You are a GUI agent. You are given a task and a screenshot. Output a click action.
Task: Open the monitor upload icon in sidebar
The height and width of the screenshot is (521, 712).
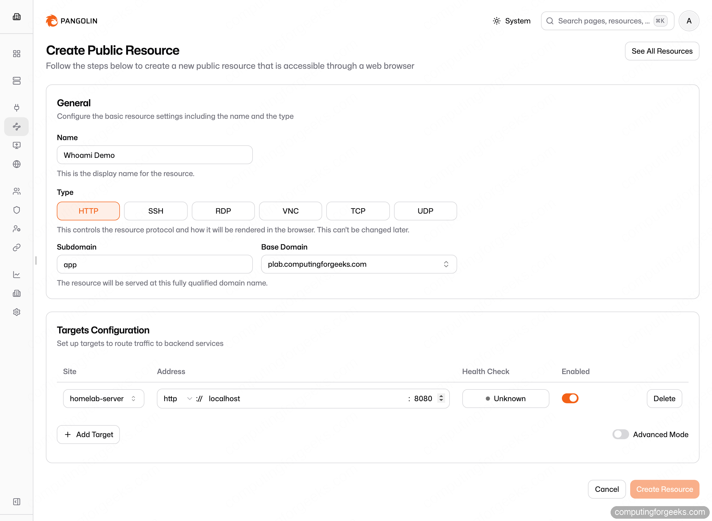pos(16,145)
